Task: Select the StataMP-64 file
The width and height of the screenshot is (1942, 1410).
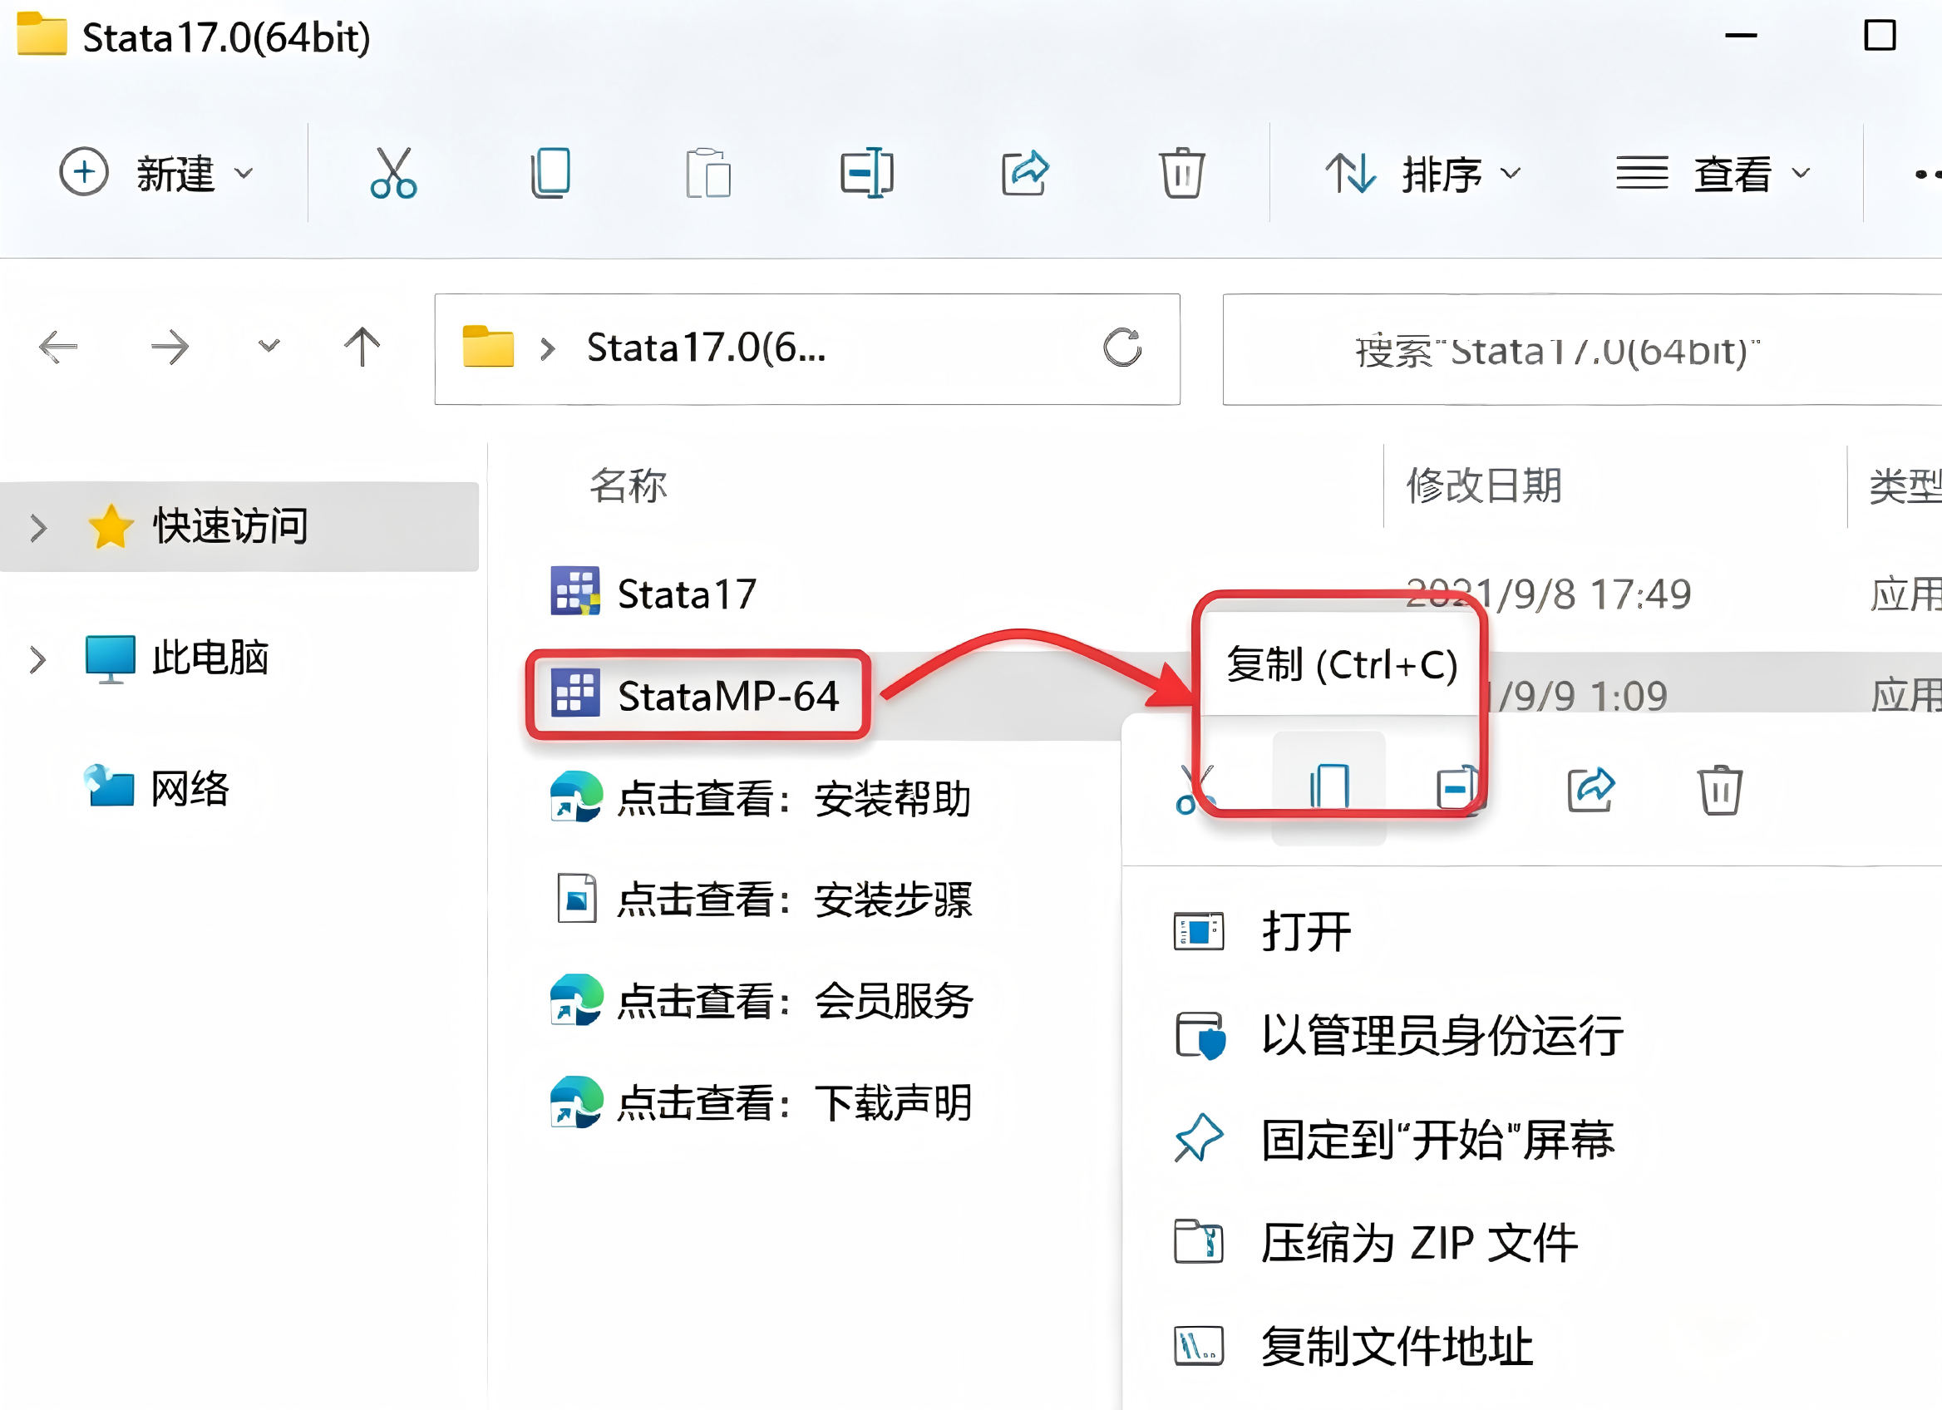Action: pos(694,695)
